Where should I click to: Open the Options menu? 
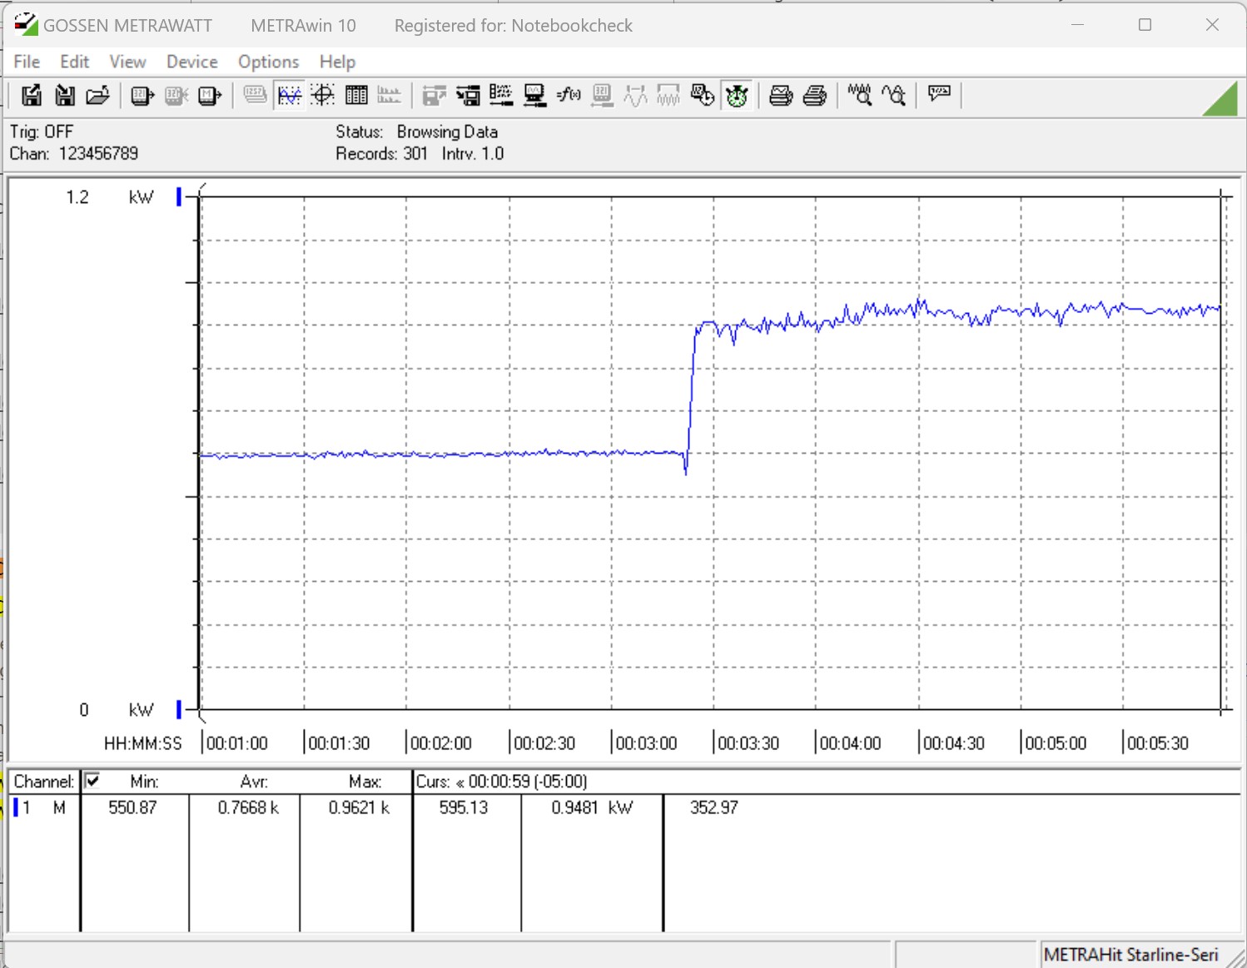pyautogui.click(x=268, y=62)
